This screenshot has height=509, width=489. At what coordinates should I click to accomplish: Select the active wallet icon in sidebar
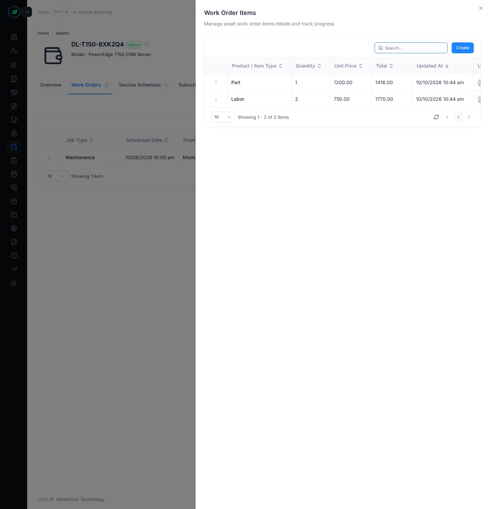14,147
